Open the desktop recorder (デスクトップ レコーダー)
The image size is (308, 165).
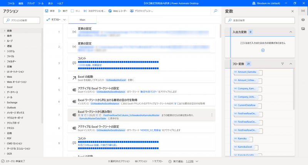tap(132, 11)
